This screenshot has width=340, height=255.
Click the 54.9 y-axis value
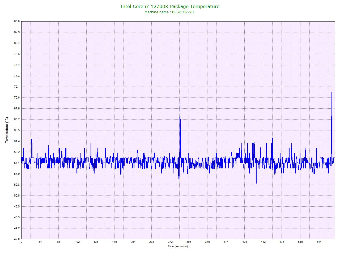[x=17, y=174]
